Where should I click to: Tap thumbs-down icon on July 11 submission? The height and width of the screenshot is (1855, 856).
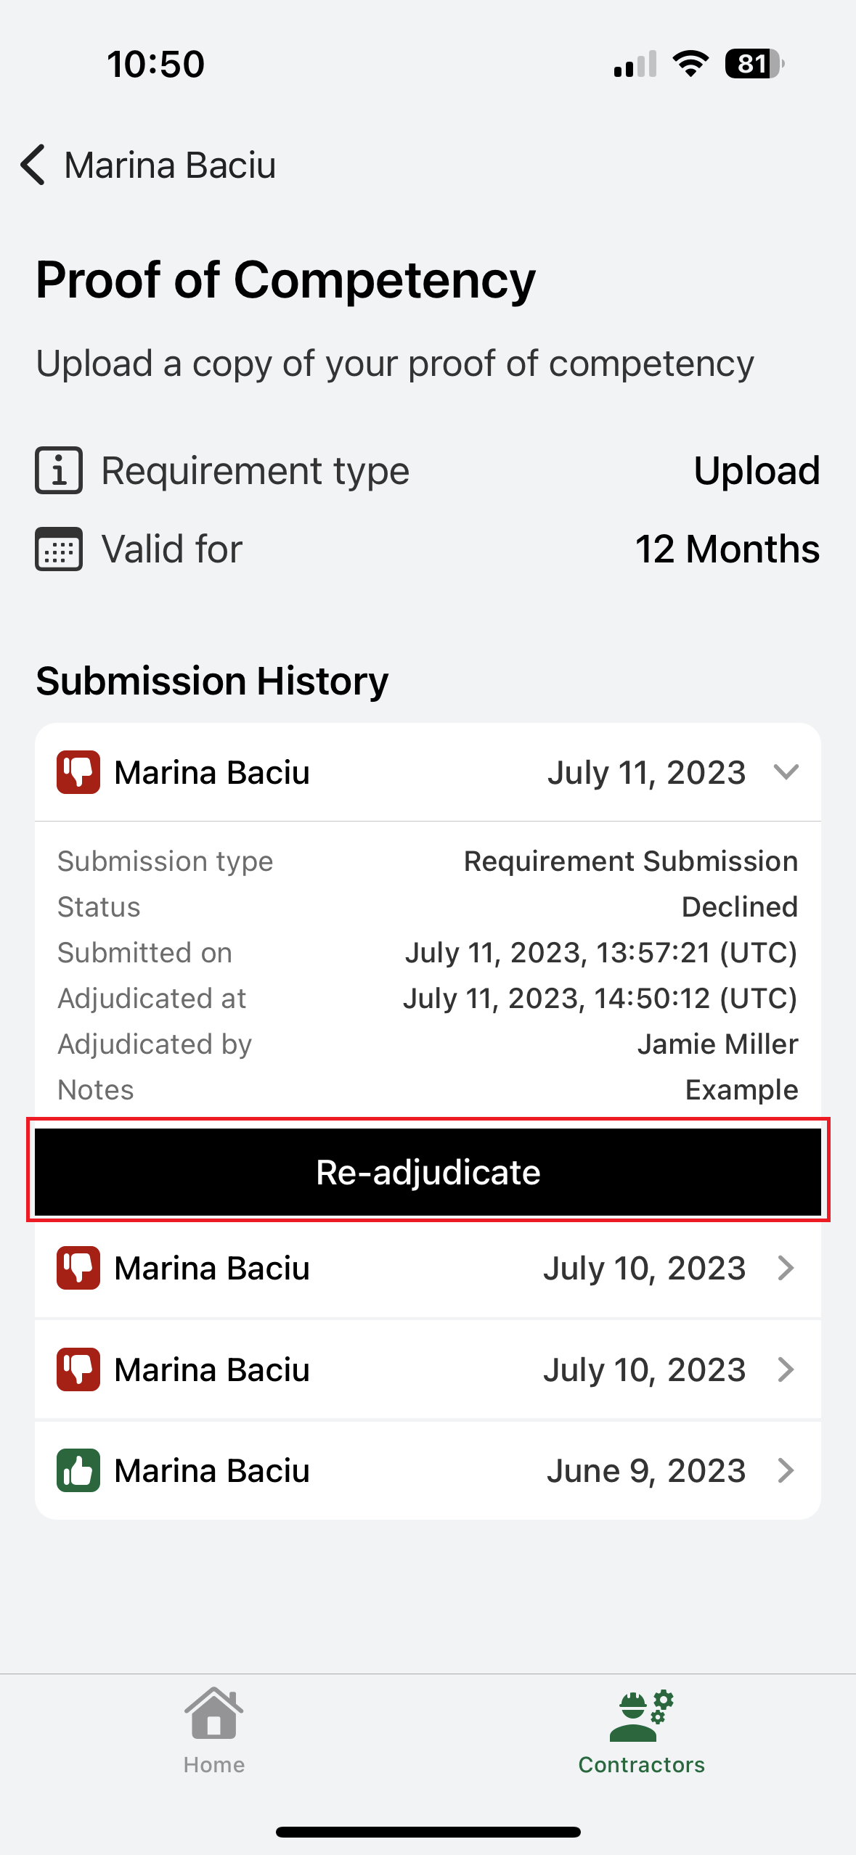click(78, 772)
